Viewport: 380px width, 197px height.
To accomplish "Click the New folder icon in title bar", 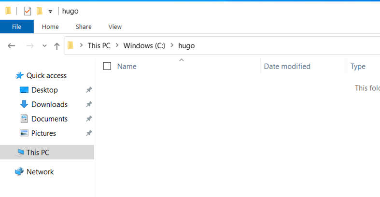I will click(x=40, y=11).
